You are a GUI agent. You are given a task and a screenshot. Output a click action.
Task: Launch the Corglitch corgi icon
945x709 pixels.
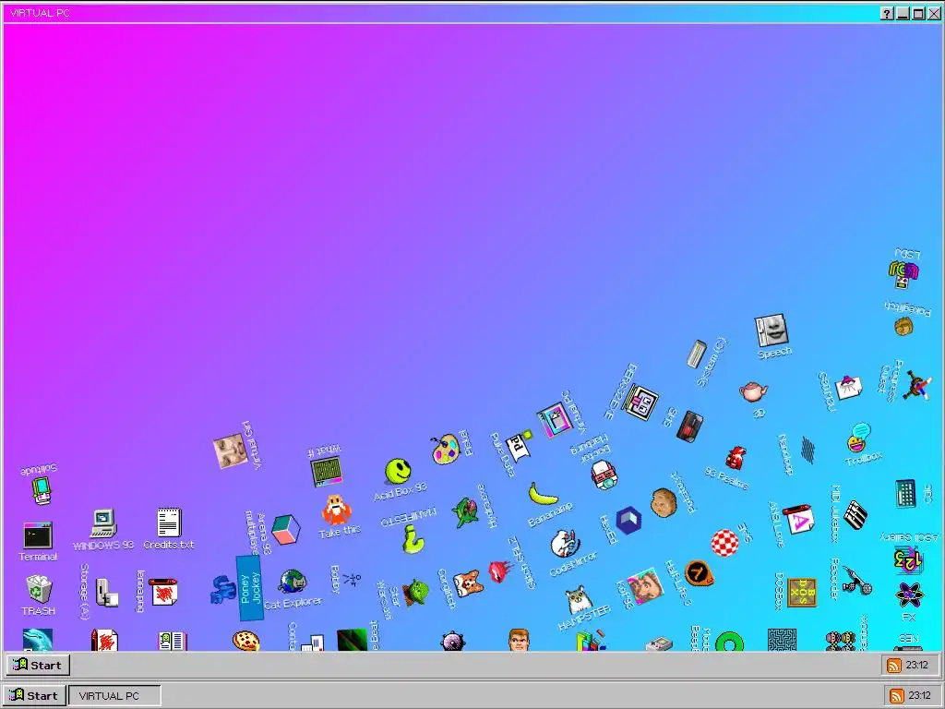468,583
